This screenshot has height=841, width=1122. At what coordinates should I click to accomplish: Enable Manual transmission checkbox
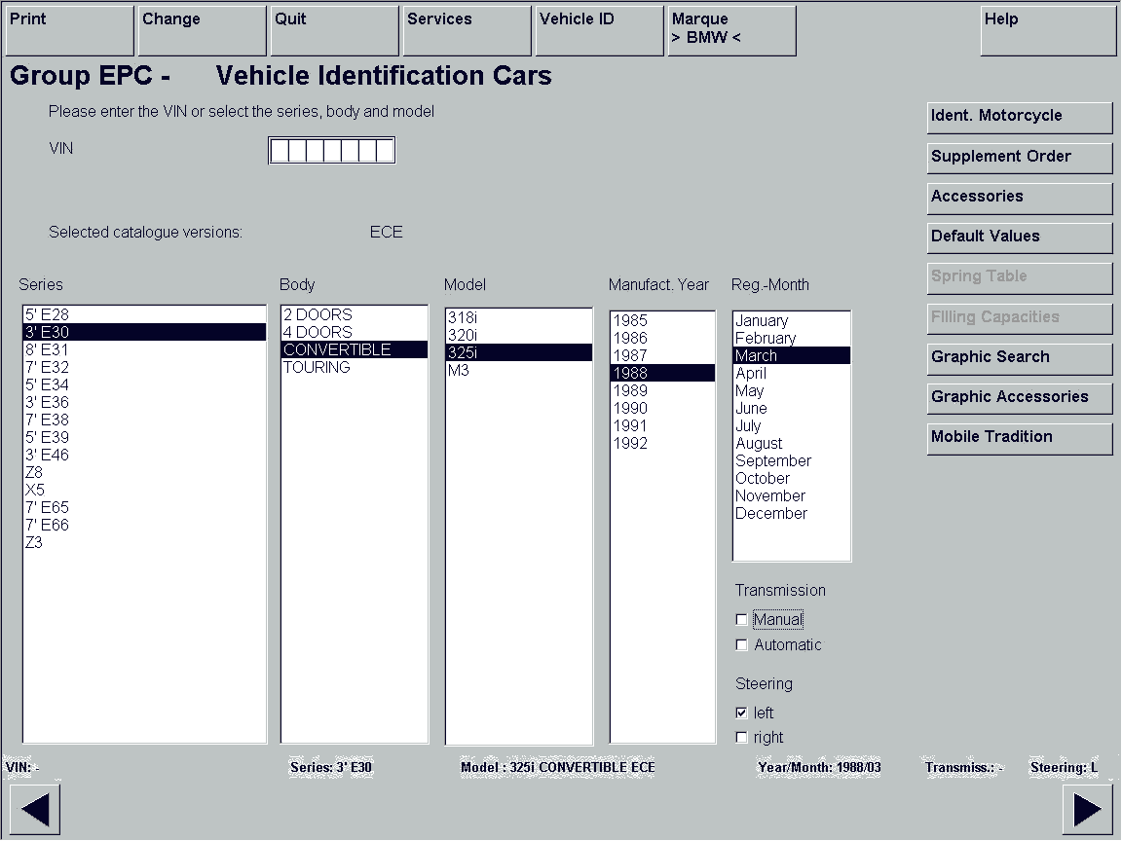coord(741,620)
